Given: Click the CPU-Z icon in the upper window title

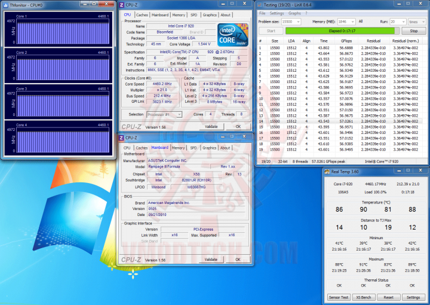Looking at the screenshot, I should pos(122,5).
